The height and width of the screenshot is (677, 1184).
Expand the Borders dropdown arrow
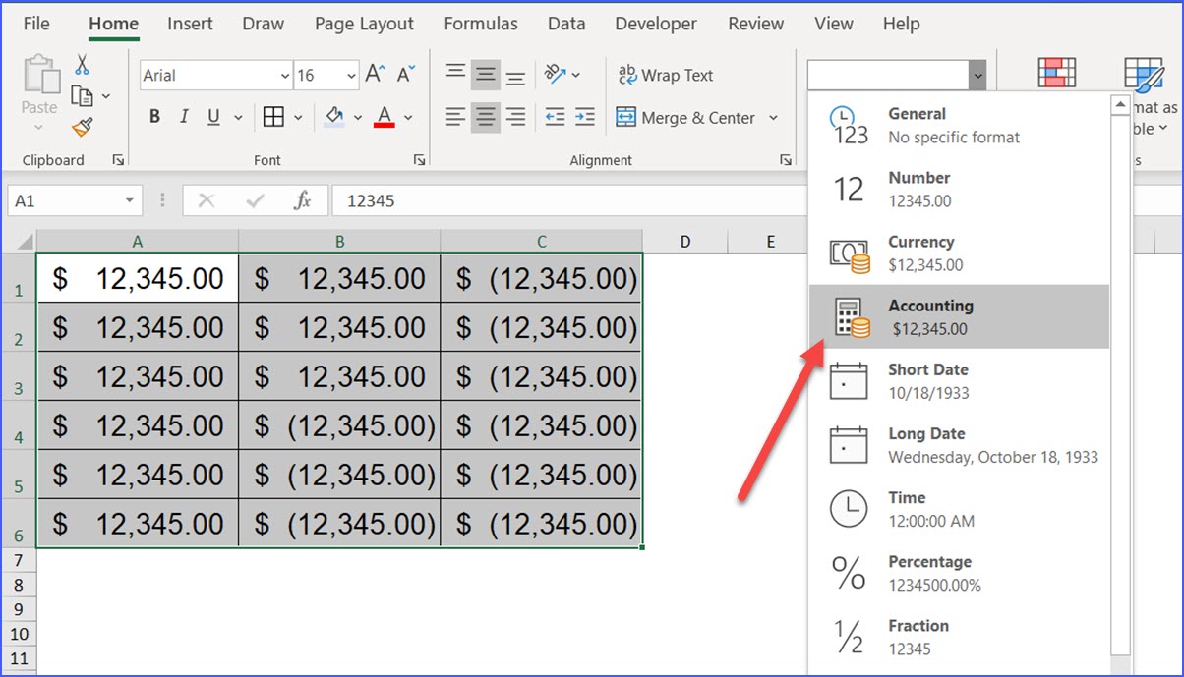[296, 117]
